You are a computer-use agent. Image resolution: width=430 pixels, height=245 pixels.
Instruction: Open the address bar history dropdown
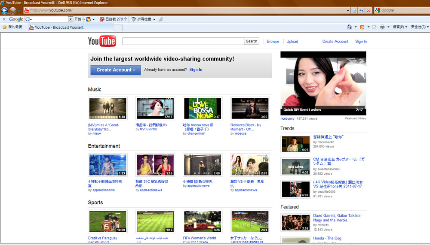tap(348, 10)
